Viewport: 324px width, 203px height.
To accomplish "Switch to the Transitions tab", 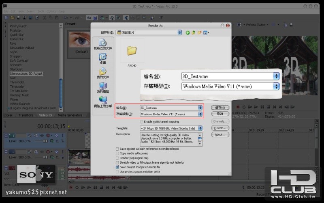I will 26,115.
